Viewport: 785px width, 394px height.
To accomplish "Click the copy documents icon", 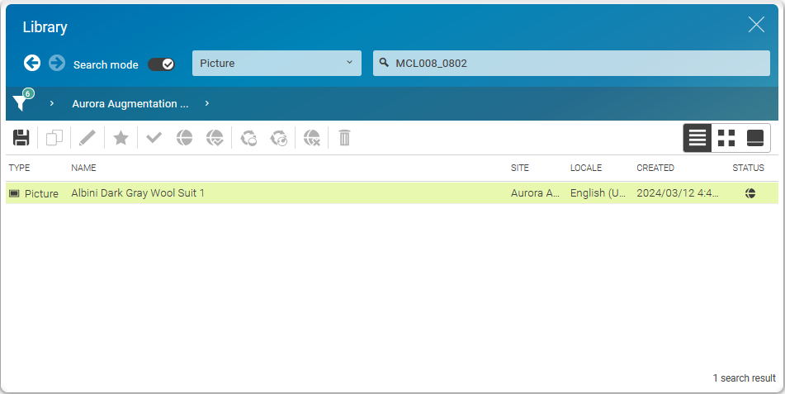I will (x=54, y=138).
